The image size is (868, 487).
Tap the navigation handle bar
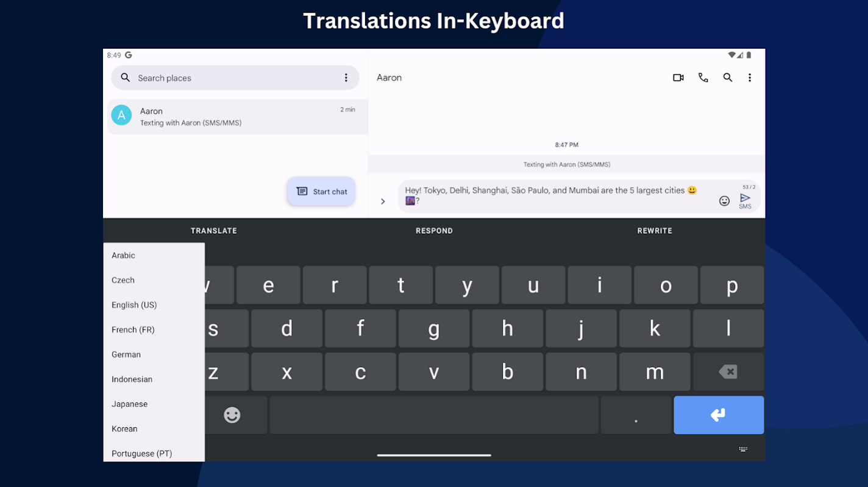(434, 455)
